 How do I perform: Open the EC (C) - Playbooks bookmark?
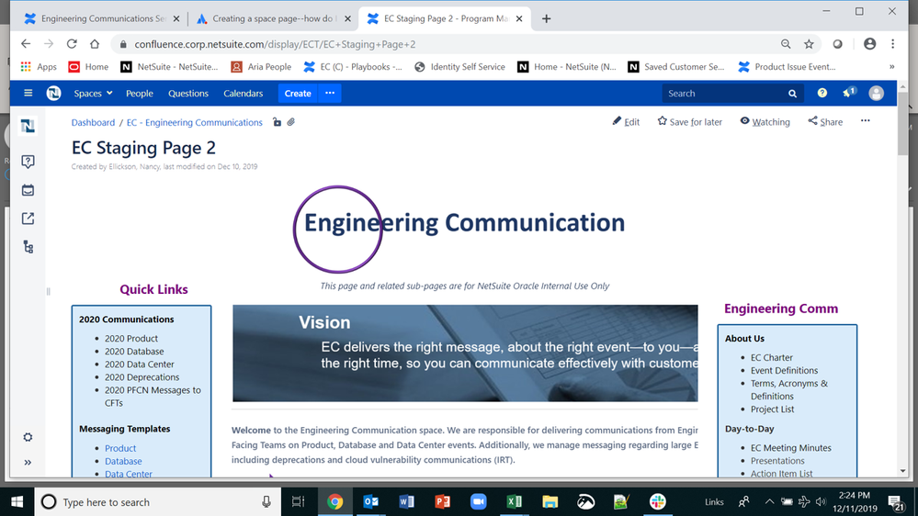point(353,67)
